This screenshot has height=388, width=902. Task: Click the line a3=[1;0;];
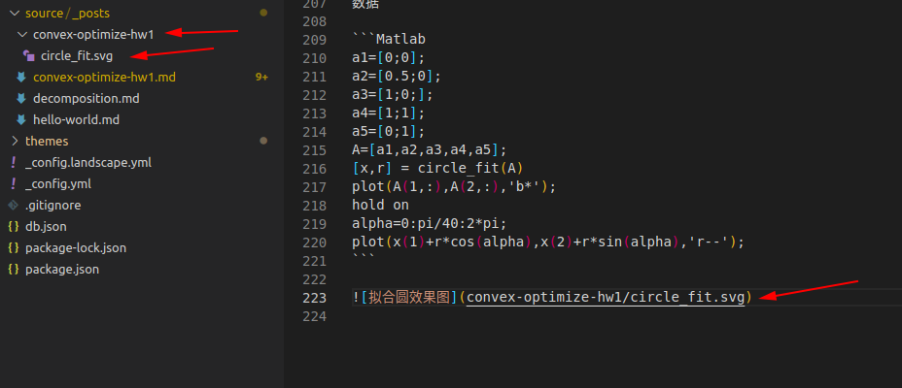pyautogui.click(x=393, y=95)
